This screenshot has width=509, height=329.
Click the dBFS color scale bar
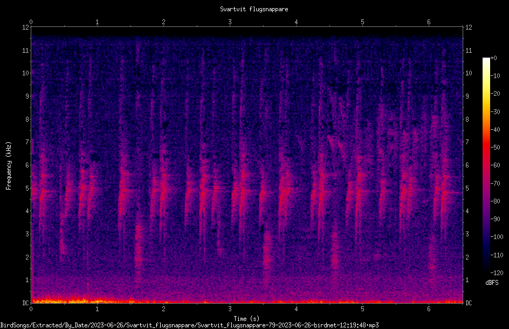click(x=486, y=165)
